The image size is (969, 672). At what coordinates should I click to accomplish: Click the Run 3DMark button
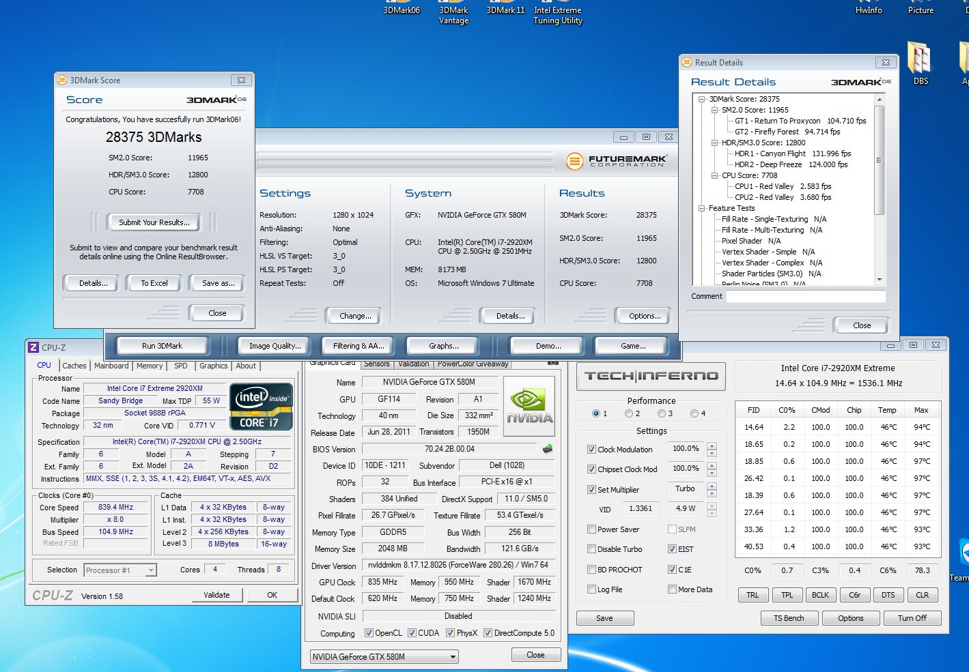[162, 346]
